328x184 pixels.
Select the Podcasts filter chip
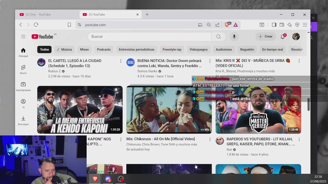104,50
